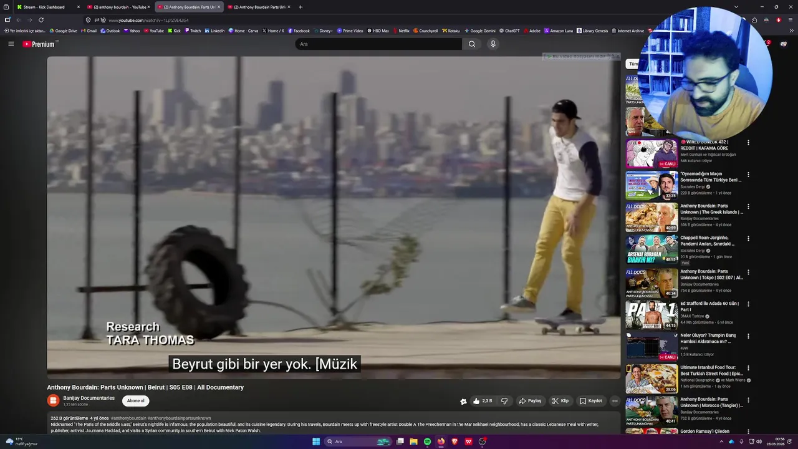Open Windows Start menu
Screen dimensions: 798x449
316,442
